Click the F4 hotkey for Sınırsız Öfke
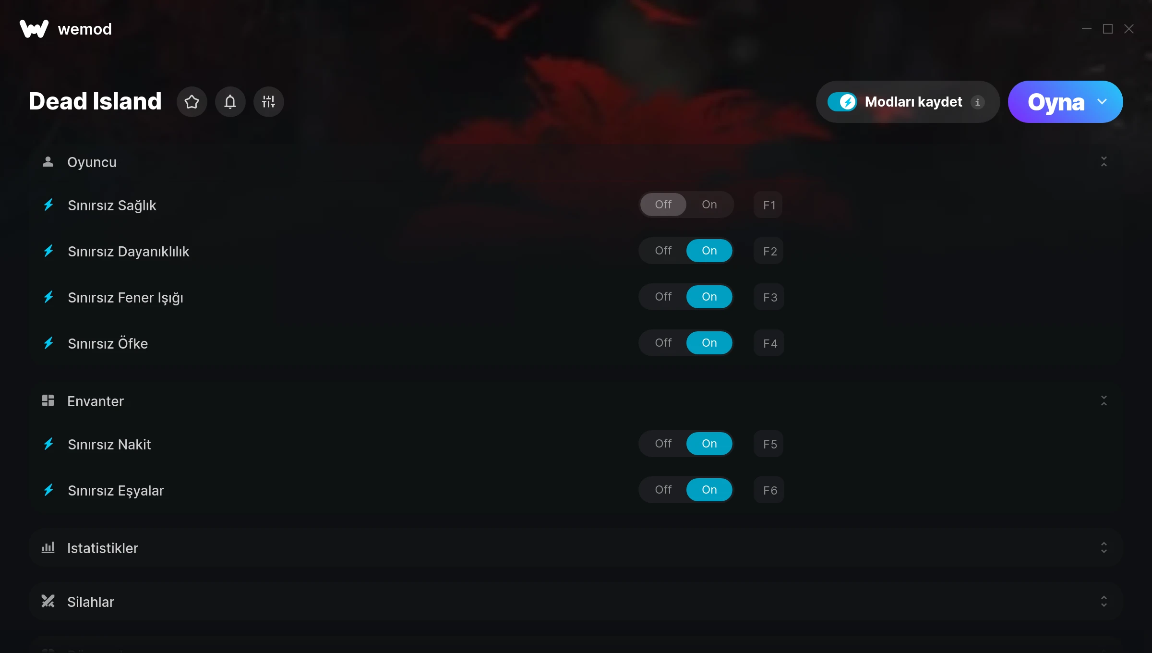This screenshot has width=1152, height=653. (x=769, y=343)
